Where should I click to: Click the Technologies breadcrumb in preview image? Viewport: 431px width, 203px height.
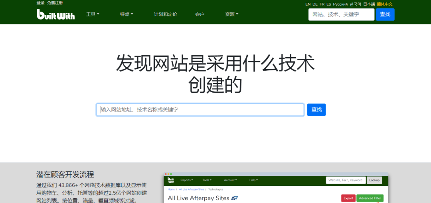point(215,189)
